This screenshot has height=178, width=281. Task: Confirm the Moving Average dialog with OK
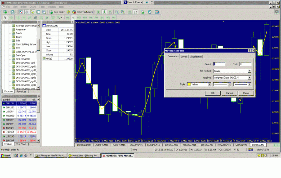213,93
